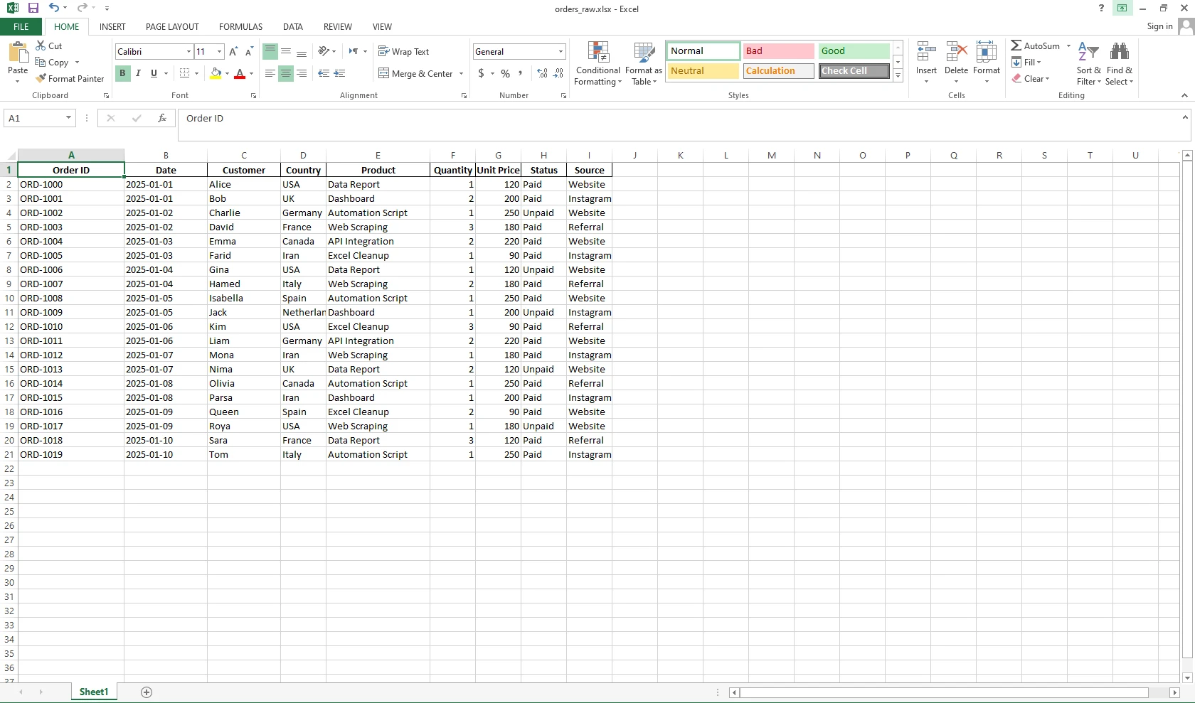Click the Insert Function fx icon

pos(162,118)
